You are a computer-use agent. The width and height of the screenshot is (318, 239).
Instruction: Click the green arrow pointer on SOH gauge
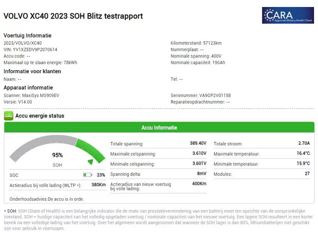(x=89, y=161)
